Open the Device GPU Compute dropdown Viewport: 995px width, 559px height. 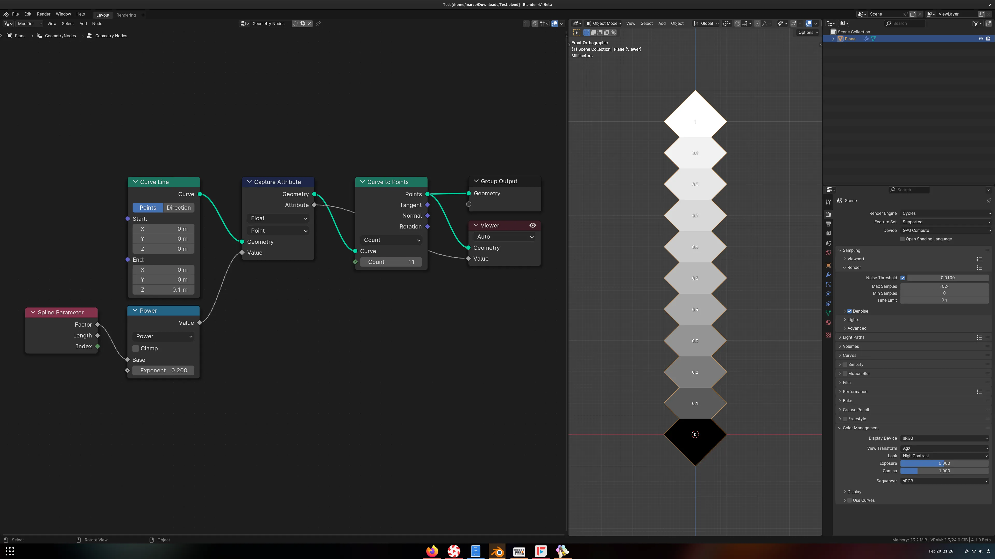click(946, 230)
